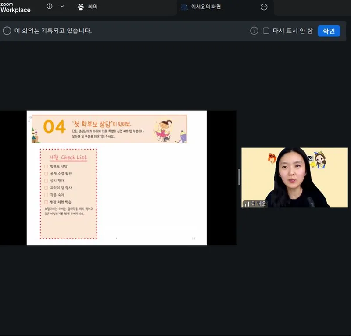Open the 회의 meeting tab
Viewport: 351px width, 336px height.
(x=87, y=7)
